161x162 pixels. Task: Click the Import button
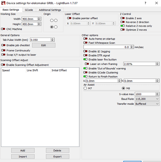coord(23,156)
